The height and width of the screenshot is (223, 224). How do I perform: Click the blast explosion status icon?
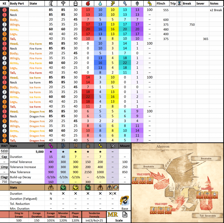coord(88,146)
